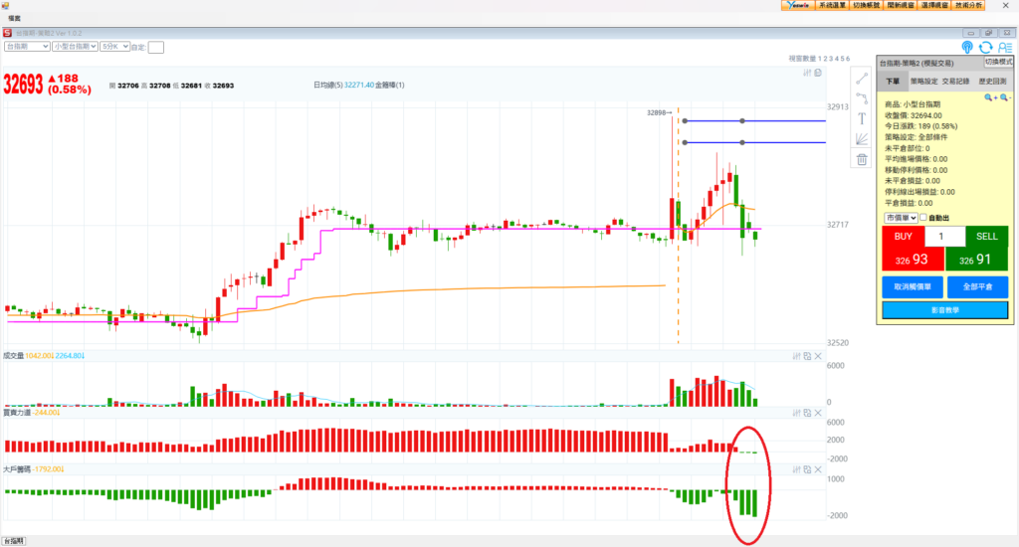The width and height of the screenshot is (1019, 547).
Task: Open the 檔案 menu
Action: click(x=15, y=18)
